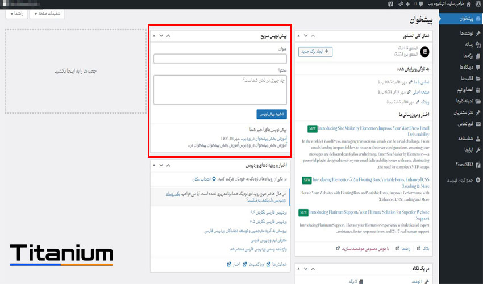
Task: Open Elementor footer 'بلاگ' link
Action: coord(423,249)
